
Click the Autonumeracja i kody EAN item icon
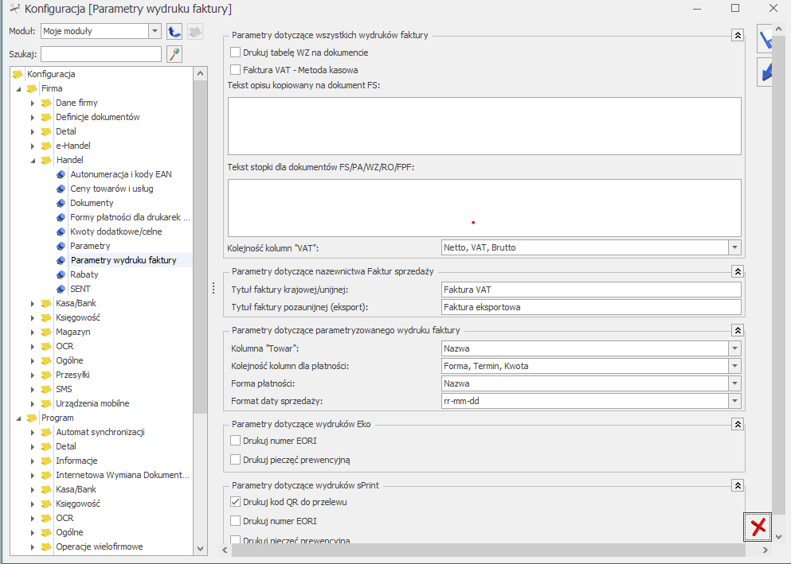[61, 174]
